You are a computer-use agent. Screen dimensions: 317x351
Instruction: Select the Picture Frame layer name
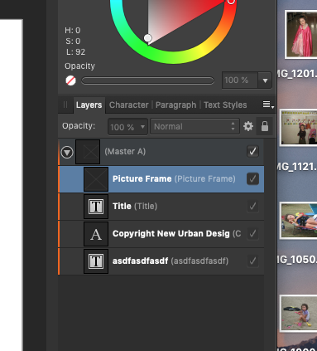coord(142,178)
